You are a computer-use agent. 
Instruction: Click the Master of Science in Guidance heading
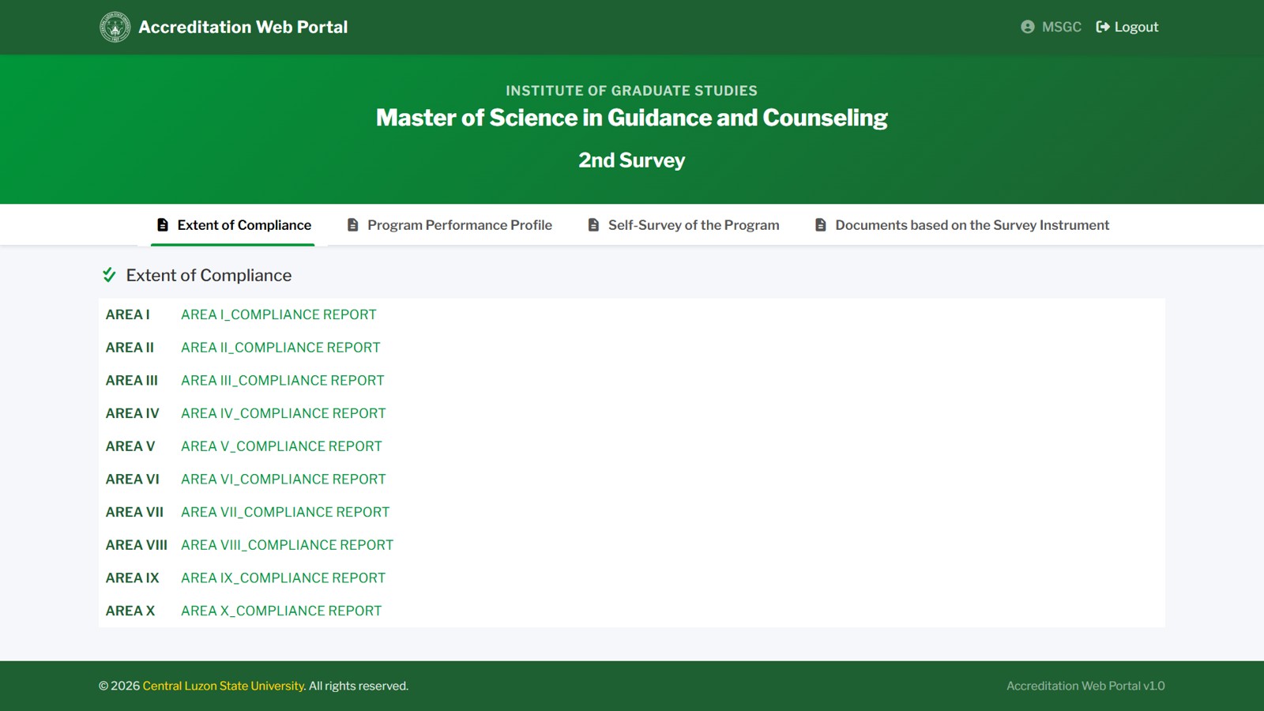pyautogui.click(x=632, y=118)
